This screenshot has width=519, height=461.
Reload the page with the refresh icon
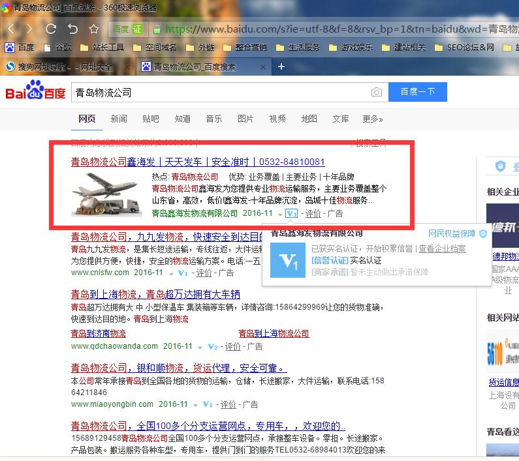[51, 29]
